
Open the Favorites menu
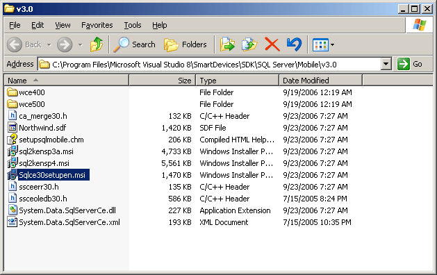click(97, 25)
